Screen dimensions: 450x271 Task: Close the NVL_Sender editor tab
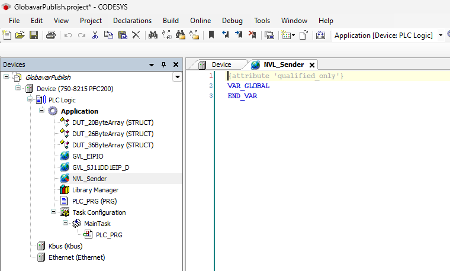[312, 65]
